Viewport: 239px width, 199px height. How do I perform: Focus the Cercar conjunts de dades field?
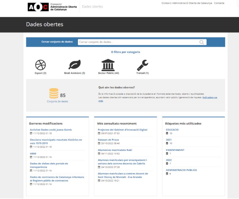click(138, 42)
